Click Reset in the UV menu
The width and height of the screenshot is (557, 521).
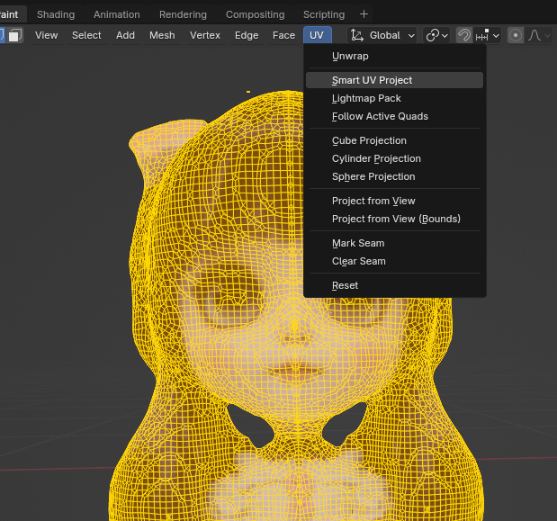pyautogui.click(x=394, y=285)
